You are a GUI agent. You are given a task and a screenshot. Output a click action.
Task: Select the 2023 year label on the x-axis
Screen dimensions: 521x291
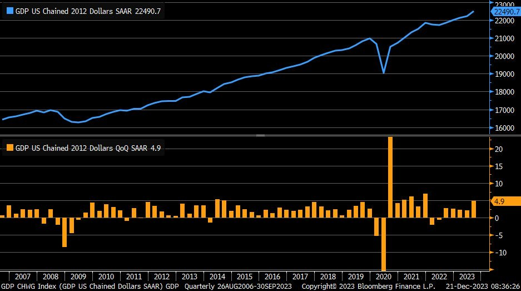click(x=467, y=277)
